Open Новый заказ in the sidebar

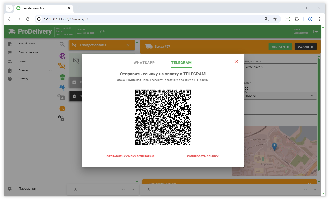(x=27, y=44)
